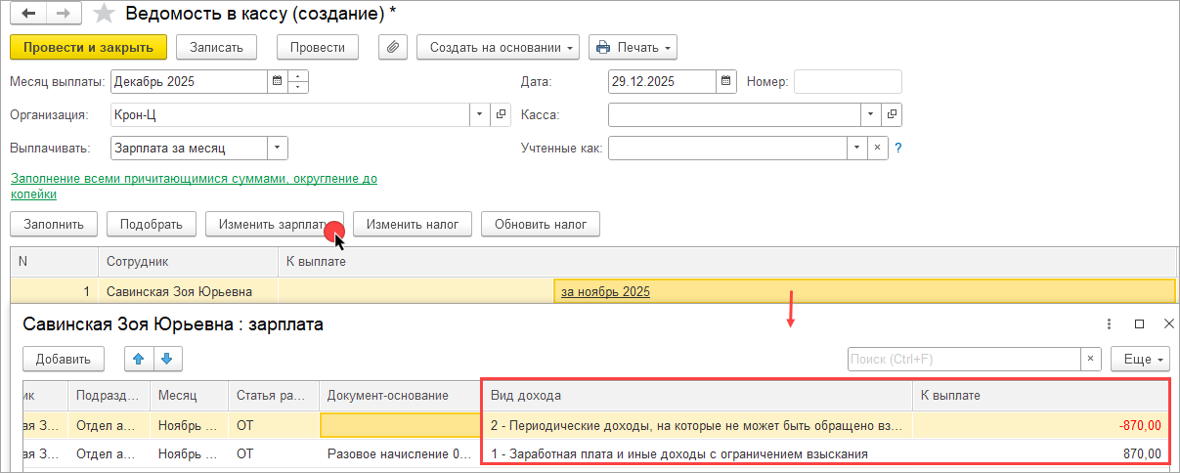Open attached files with paperclip icon
The height and width of the screenshot is (473, 1180).
pyautogui.click(x=392, y=47)
